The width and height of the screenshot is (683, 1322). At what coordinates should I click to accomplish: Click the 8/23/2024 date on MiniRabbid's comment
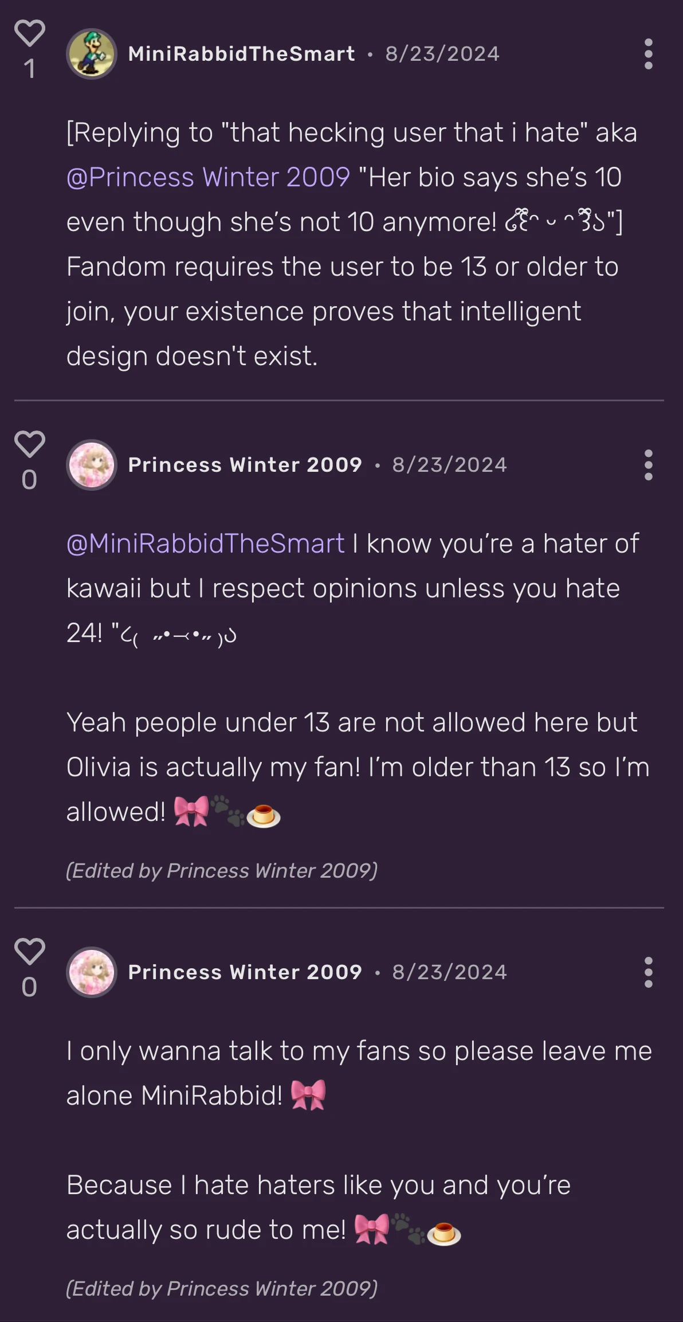tap(442, 54)
